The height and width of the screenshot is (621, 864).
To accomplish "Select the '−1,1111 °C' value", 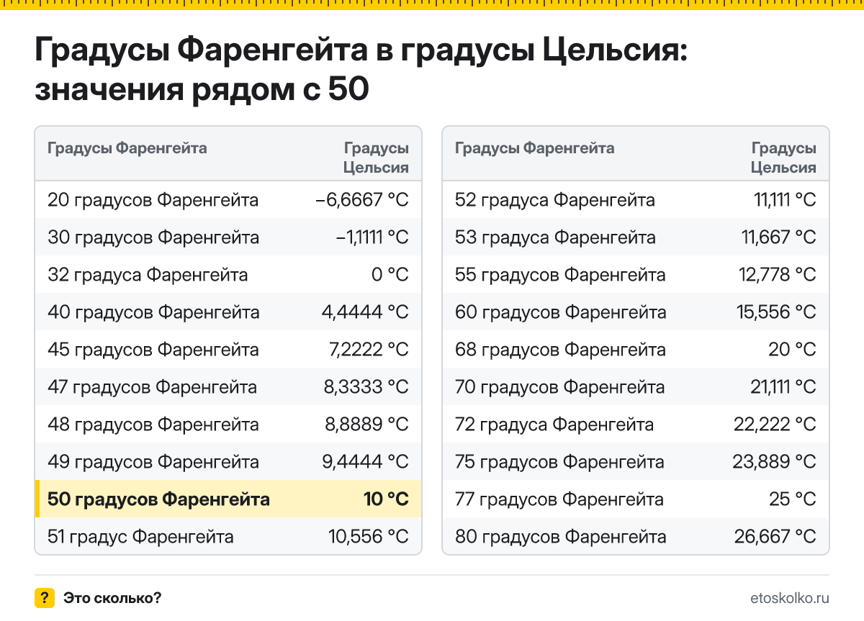I will [x=372, y=237].
